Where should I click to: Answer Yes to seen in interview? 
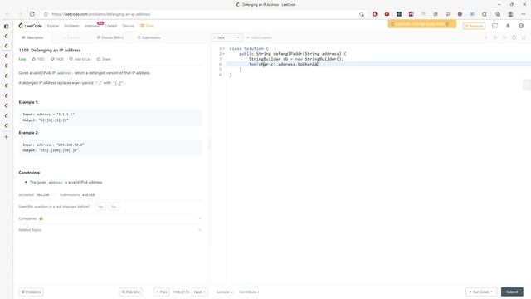[100, 207]
